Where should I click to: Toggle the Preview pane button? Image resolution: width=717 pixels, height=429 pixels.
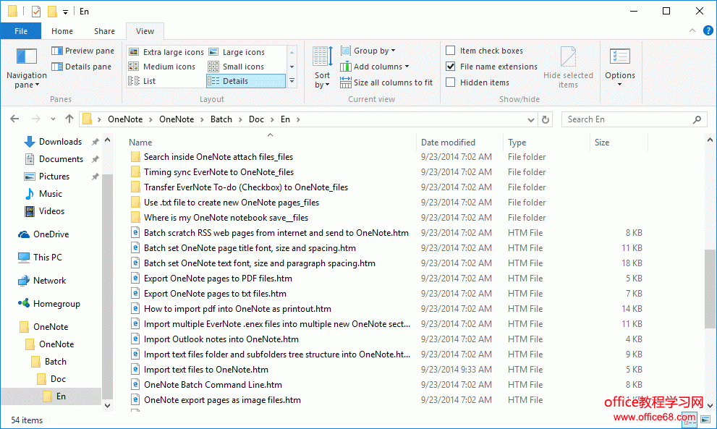tap(83, 51)
